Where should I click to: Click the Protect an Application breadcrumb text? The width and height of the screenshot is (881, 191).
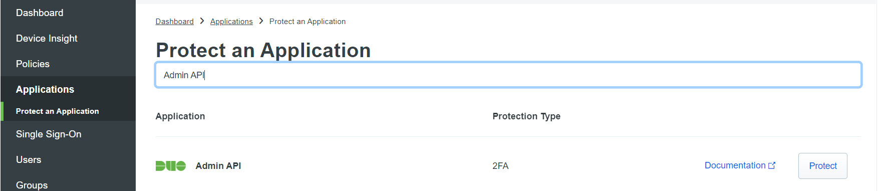click(x=308, y=22)
